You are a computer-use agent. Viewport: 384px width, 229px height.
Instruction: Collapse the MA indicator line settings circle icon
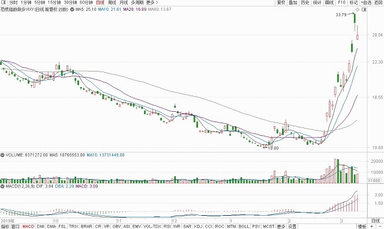(72, 10)
